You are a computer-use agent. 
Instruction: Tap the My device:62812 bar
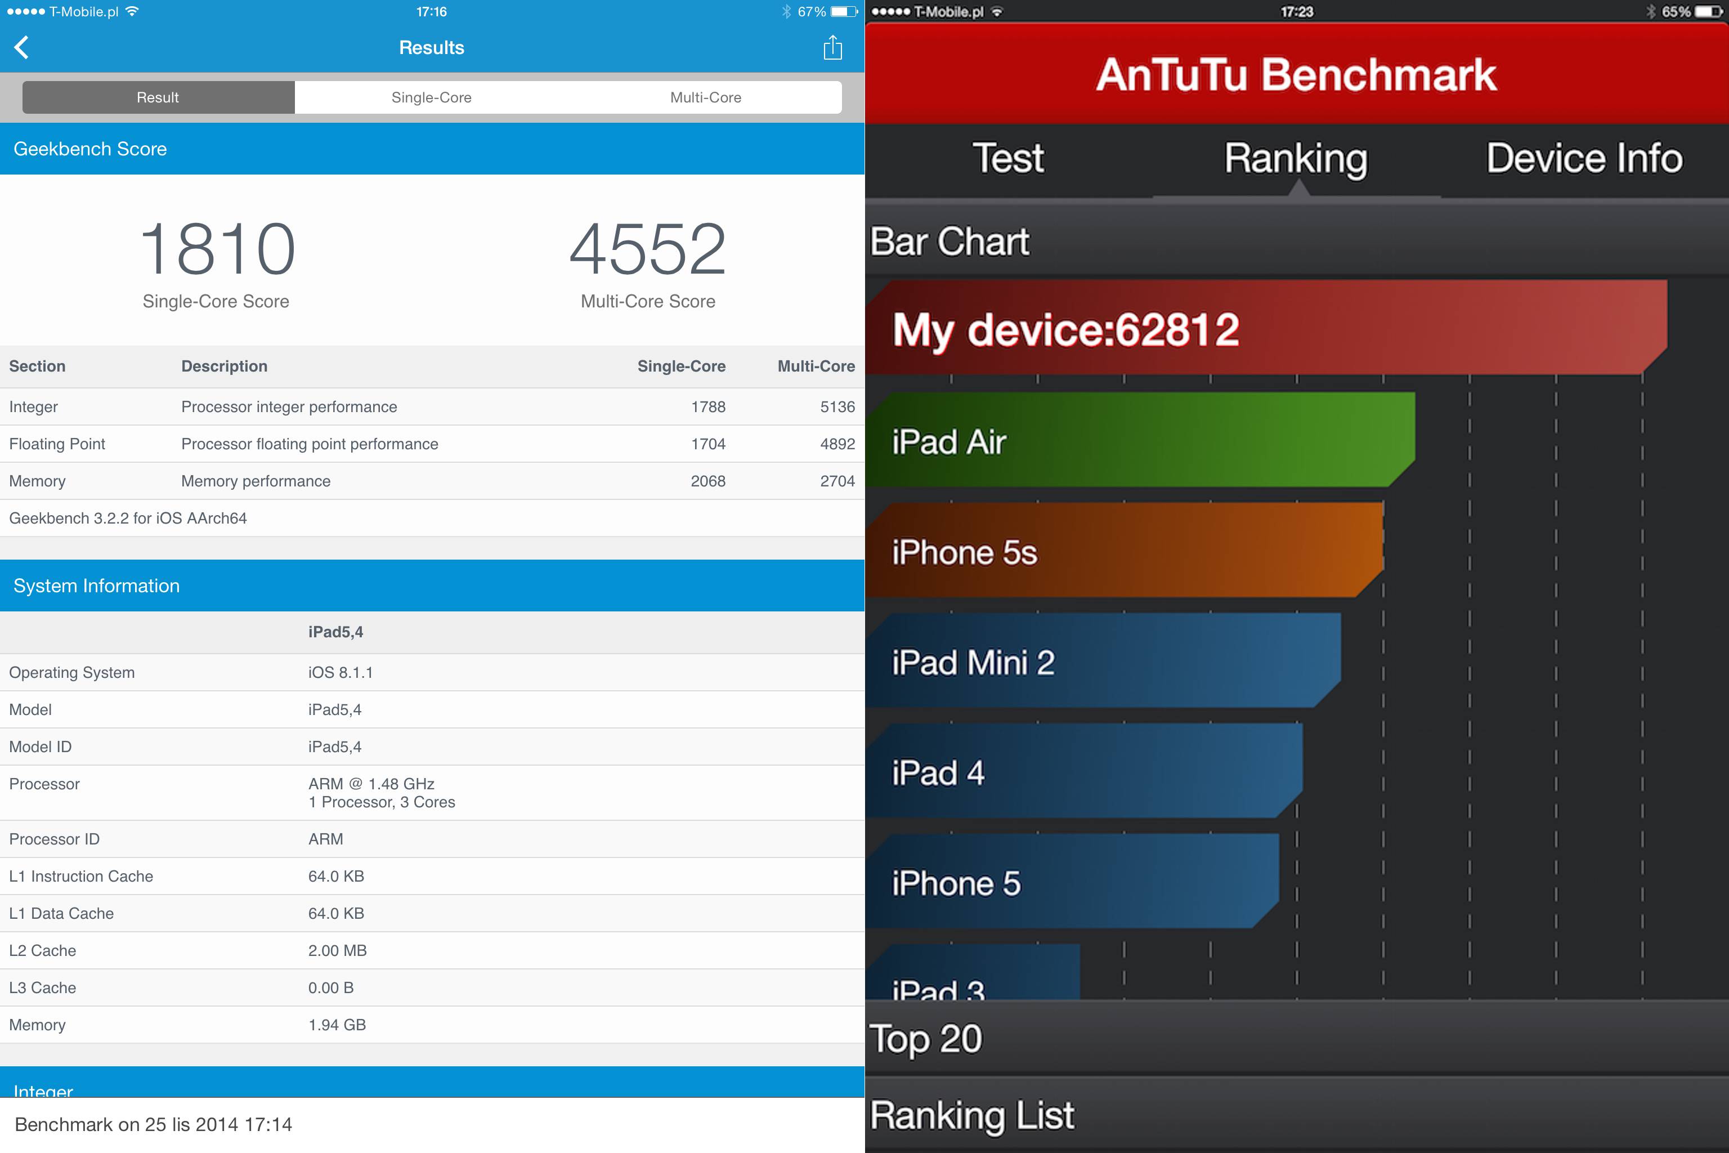(x=1266, y=328)
